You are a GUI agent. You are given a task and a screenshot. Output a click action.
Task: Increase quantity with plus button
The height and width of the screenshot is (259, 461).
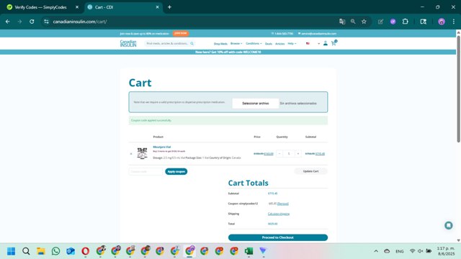coord(297,153)
